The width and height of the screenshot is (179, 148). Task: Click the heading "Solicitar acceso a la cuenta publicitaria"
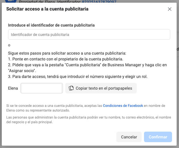[x=47, y=9]
